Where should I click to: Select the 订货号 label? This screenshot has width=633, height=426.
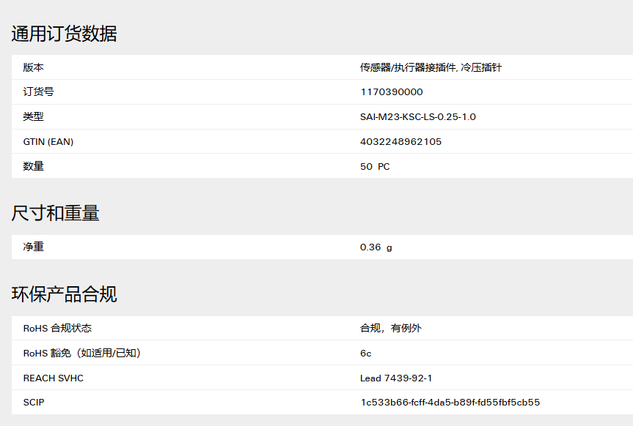[38, 92]
